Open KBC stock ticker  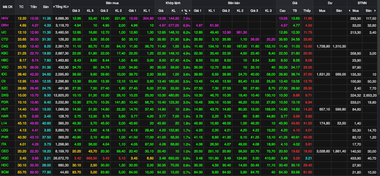click(4, 53)
